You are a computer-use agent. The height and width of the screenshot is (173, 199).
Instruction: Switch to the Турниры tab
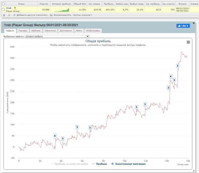23,31
